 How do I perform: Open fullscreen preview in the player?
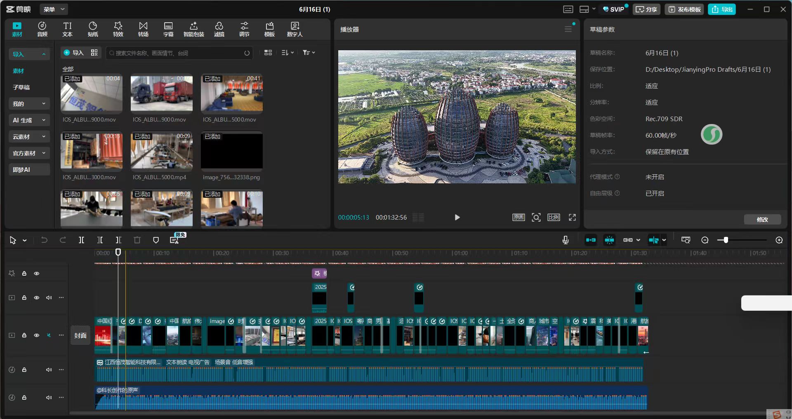point(572,218)
